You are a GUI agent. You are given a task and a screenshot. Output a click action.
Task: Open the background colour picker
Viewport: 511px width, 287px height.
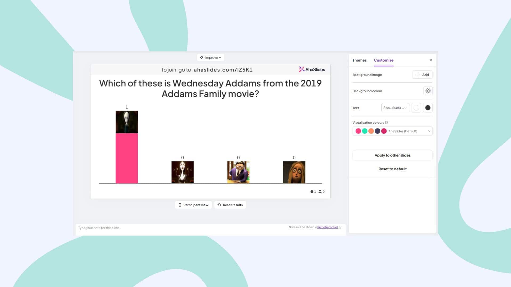tap(428, 91)
